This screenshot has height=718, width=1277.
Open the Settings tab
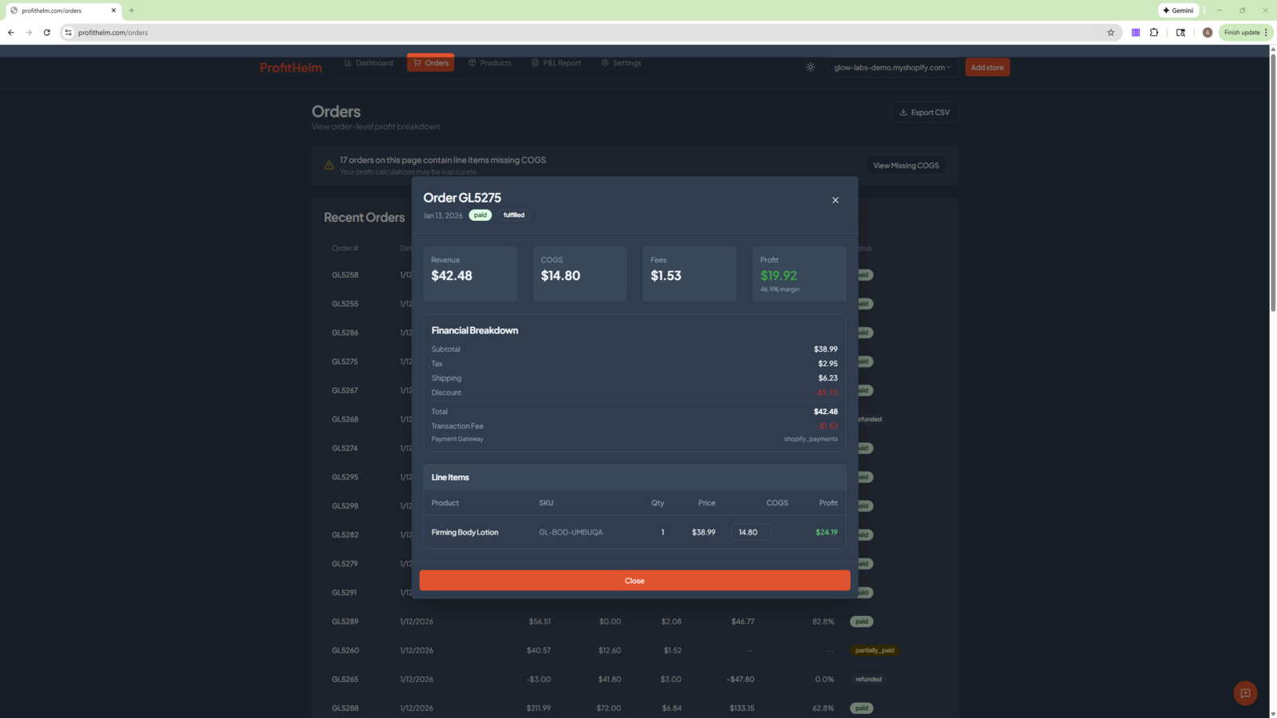tap(621, 63)
